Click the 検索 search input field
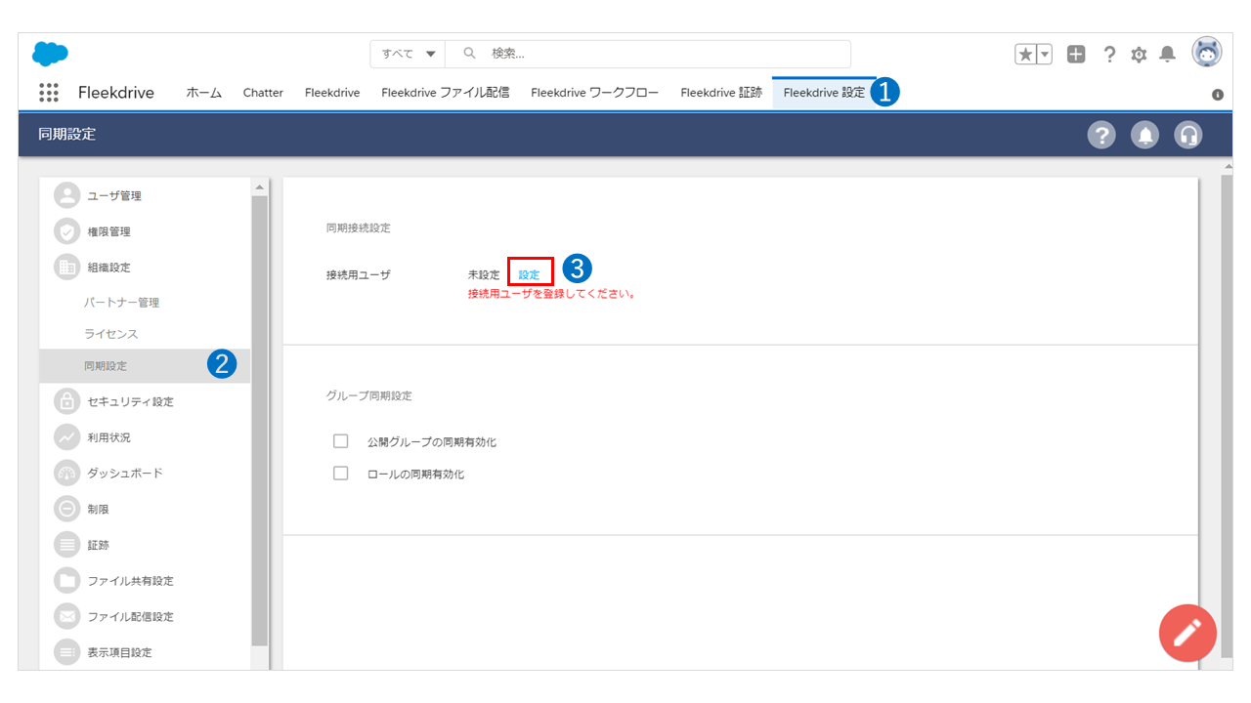The height and width of the screenshot is (703, 1251). 648,54
